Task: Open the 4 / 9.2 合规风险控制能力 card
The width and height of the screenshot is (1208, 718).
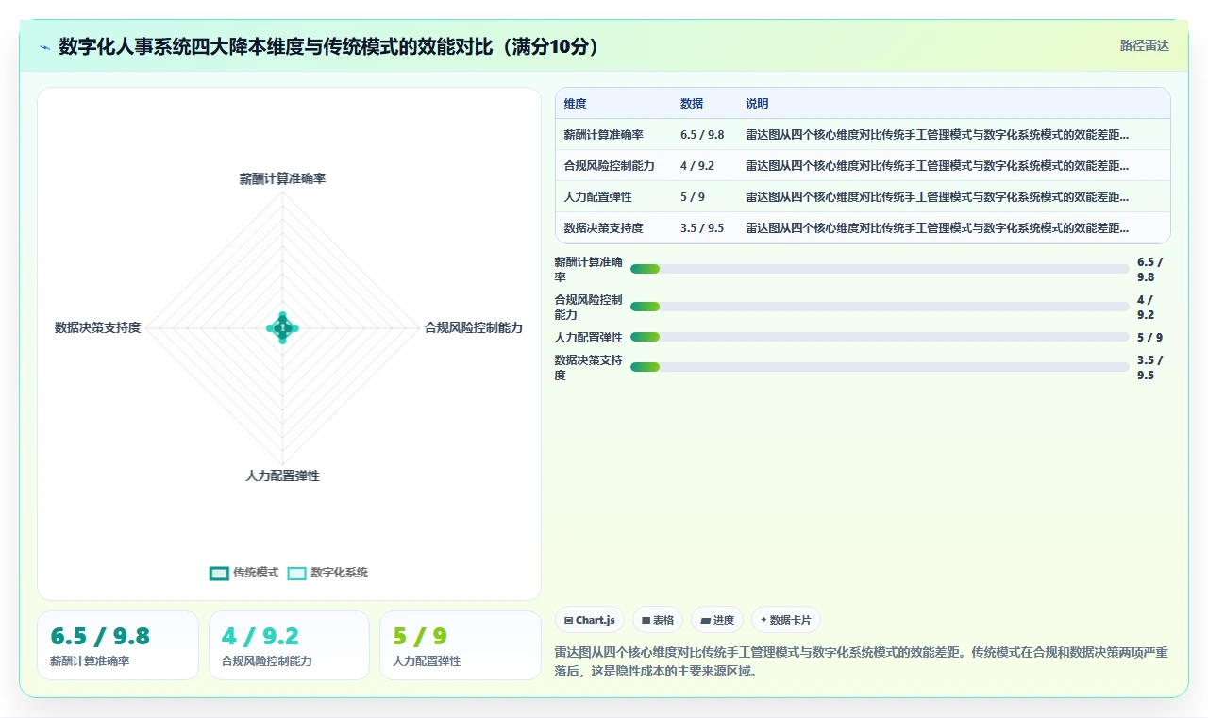Action: [289, 645]
